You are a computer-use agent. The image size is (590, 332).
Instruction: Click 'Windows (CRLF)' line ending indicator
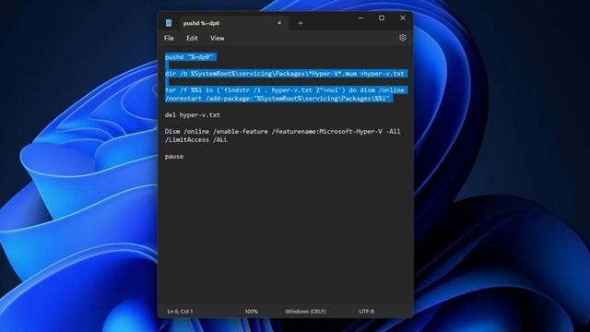(305, 312)
